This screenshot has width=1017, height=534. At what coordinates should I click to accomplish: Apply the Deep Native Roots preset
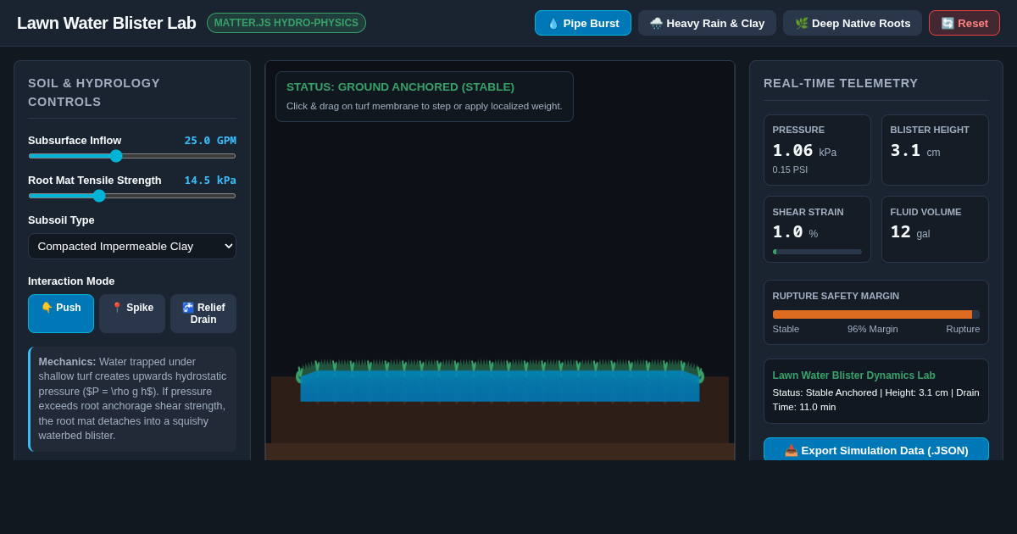point(853,23)
